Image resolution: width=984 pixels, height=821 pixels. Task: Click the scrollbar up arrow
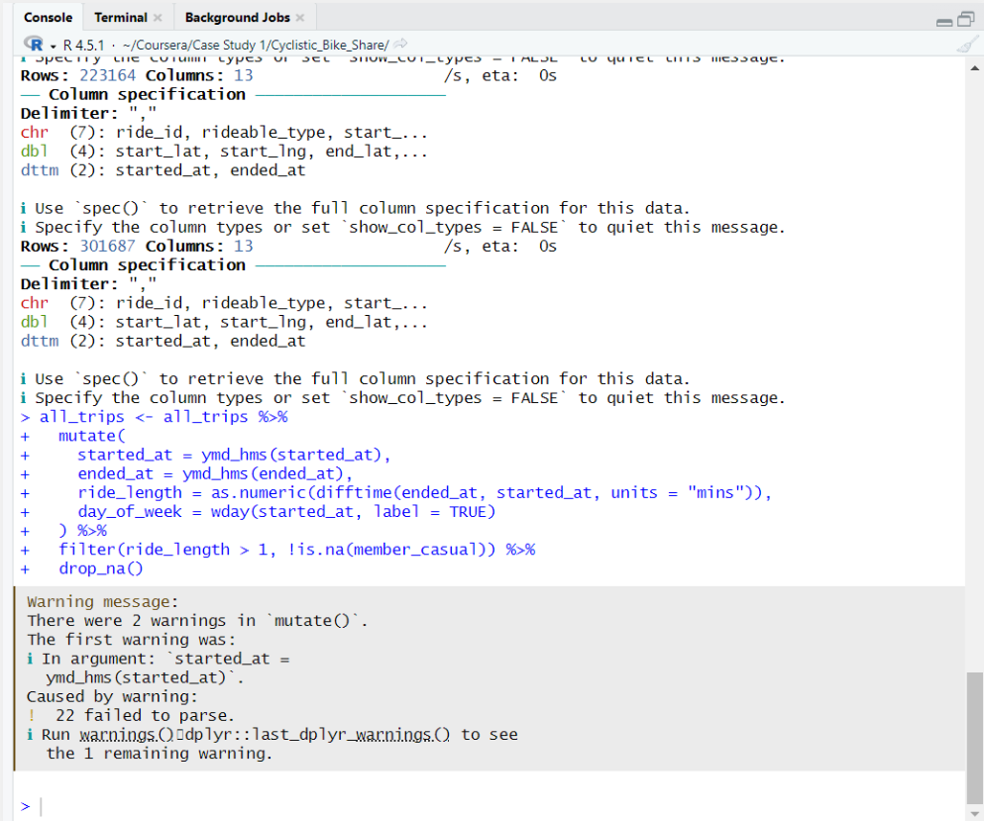(973, 67)
